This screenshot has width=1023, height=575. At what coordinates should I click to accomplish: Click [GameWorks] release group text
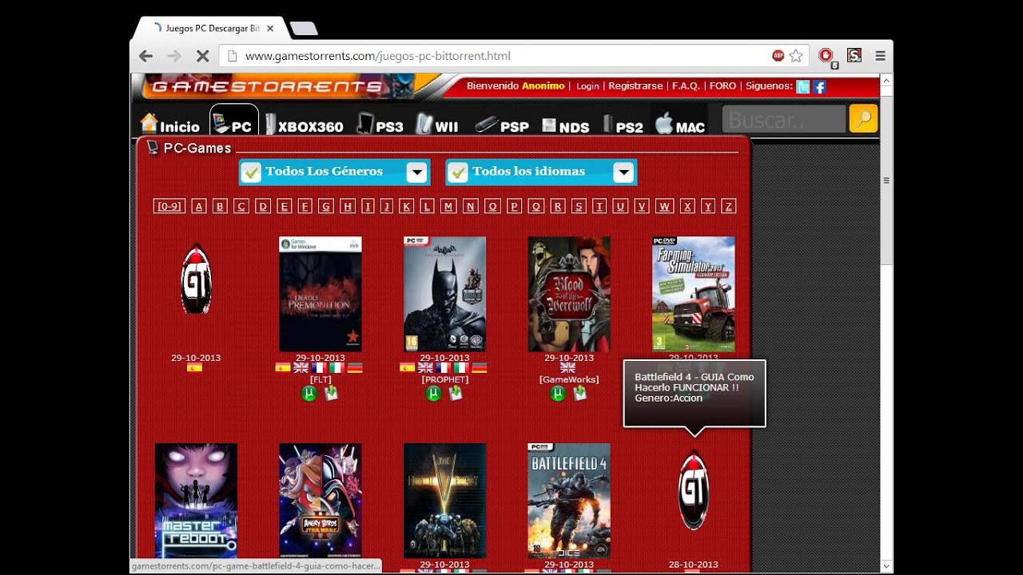click(x=569, y=379)
